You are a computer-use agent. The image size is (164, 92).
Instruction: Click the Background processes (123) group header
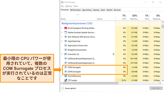coord(77,23)
